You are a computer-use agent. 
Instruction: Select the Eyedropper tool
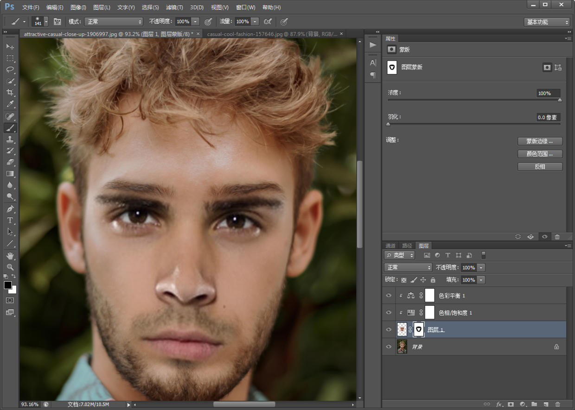(x=10, y=104)
